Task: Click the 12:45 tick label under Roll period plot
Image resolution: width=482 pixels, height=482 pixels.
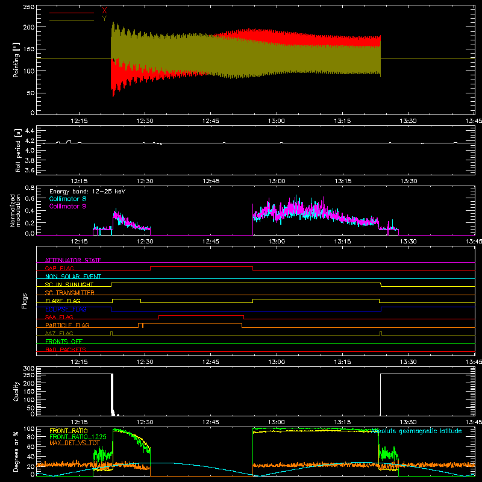Action: (211, 181)
